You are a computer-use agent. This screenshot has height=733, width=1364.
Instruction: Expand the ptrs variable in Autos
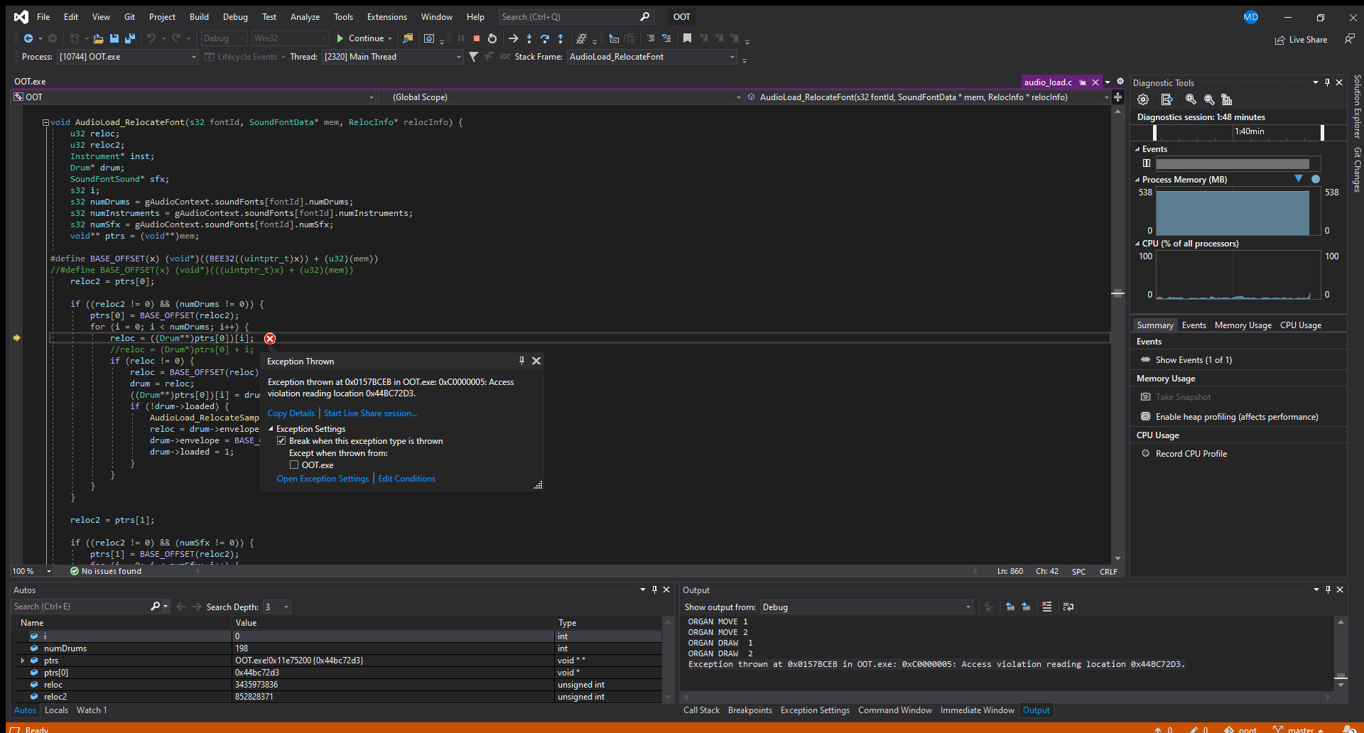[22, 661]
